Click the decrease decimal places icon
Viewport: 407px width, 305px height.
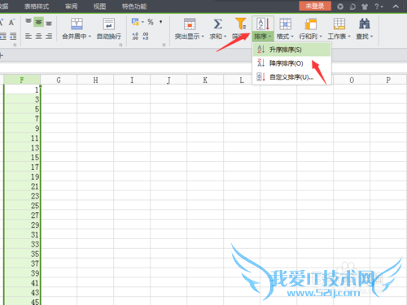pos(146,36)
